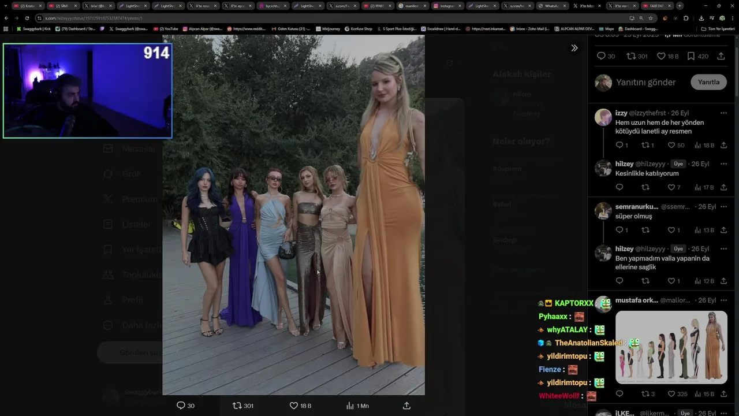Open the browser extensions puzzle icon
Viewport: 739px width, 416px height.
point(686,18)
